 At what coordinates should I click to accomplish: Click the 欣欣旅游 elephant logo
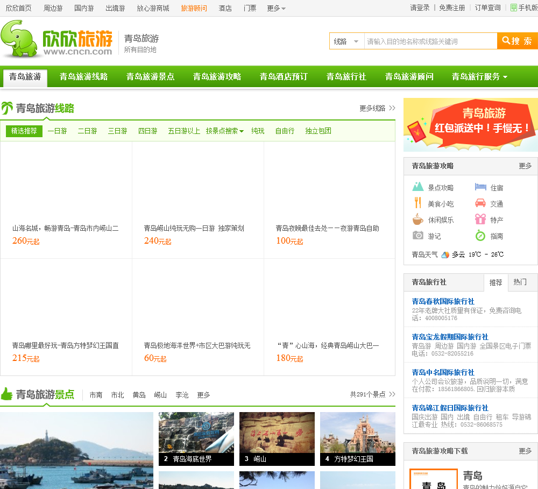click(x=56, y=39)
